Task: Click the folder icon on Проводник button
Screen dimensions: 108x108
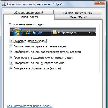Action: click(55, 32)
